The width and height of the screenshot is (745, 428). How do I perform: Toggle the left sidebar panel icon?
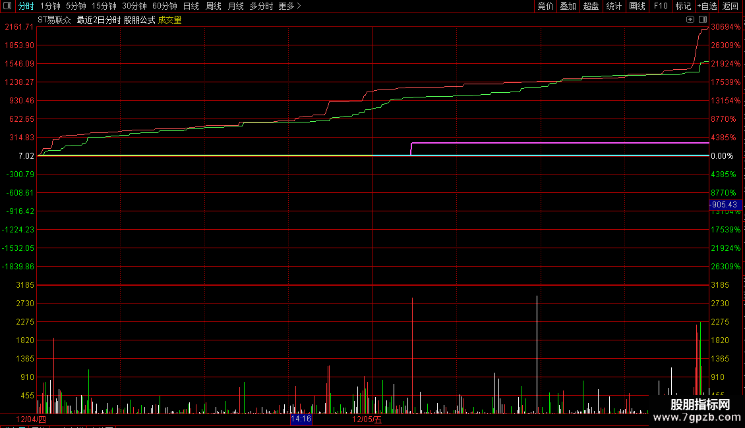coord(7,6)
